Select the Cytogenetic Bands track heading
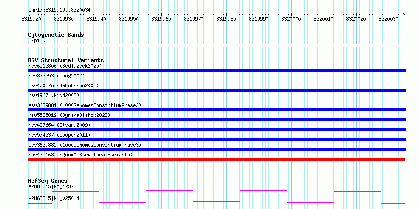This screenshot has height=209, width=419. [56, 35]
